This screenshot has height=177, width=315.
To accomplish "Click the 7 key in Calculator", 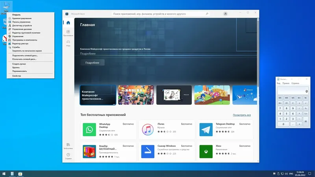I will pyautogui.click(x=280, y=109).
